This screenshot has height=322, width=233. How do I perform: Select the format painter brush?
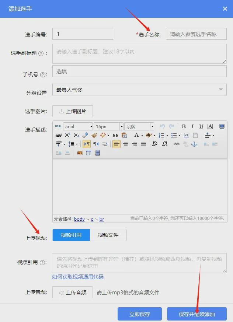[x=94, y=135]
